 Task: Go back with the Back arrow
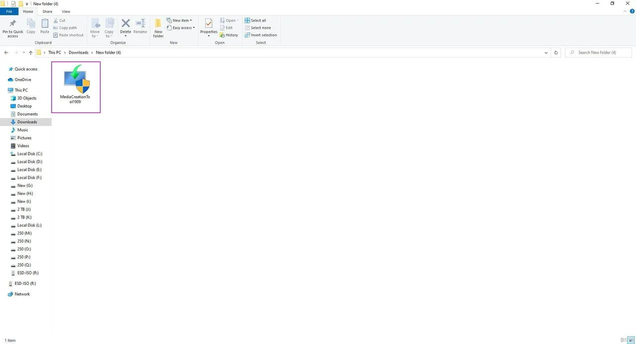coord(6,53)
